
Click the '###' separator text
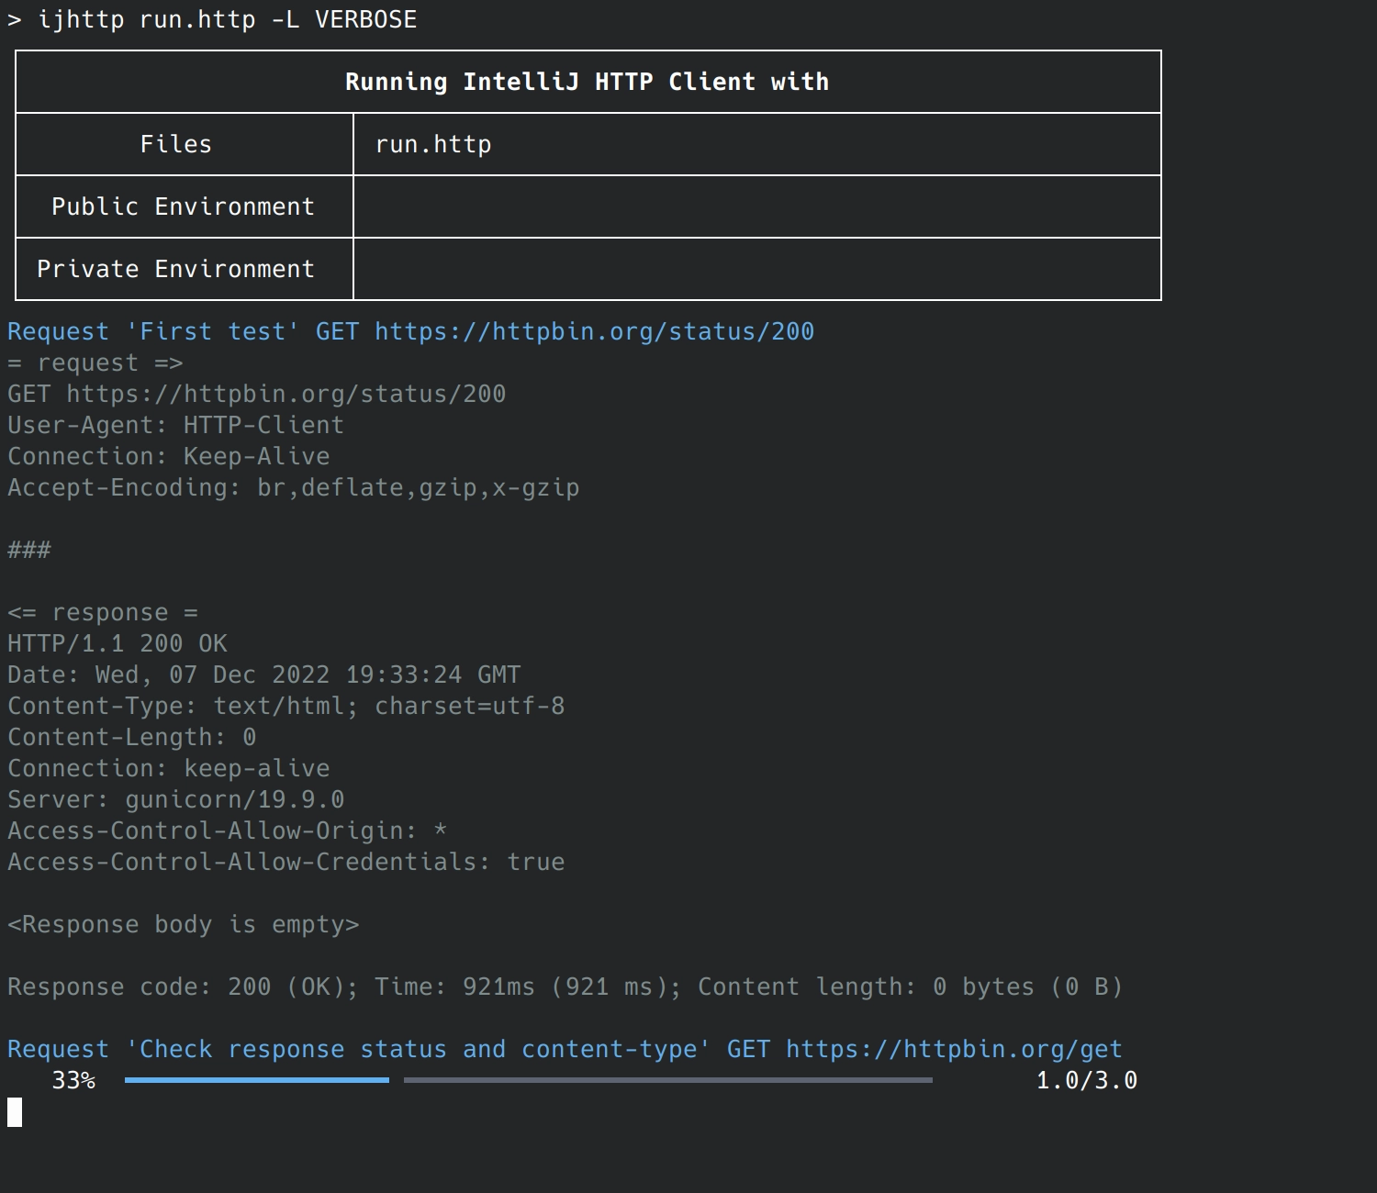(x=29, y=550)
